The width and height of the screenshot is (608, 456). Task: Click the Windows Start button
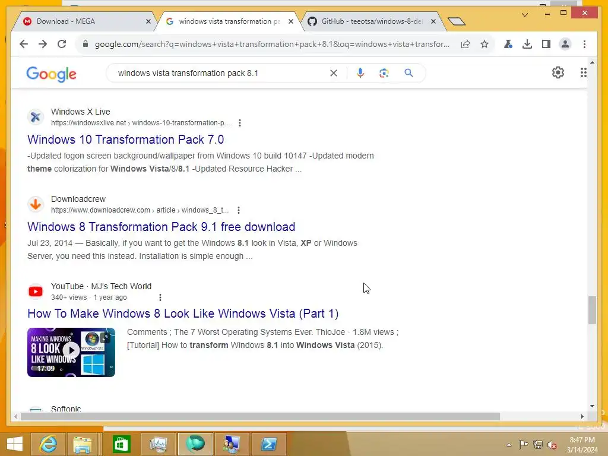point(15,444)
